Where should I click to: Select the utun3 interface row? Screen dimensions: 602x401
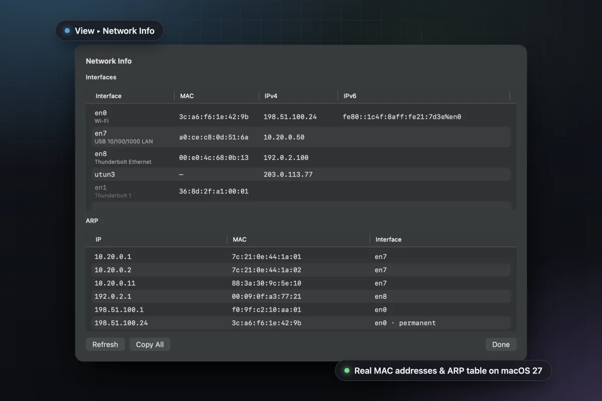[301, 174]
